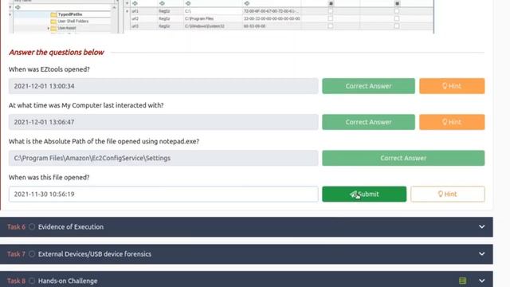Image resolution: width=510 pixels, height=287 pixels.
Task: Click the green list icon on Task 8
Action: coord(462,281)
